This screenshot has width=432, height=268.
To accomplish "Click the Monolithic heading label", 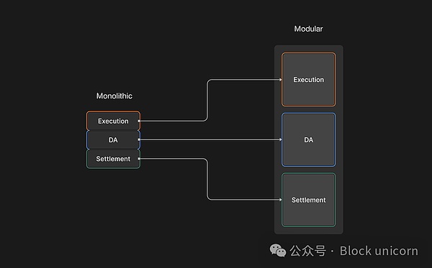I will pyautogui.click(x=114, y=96).
